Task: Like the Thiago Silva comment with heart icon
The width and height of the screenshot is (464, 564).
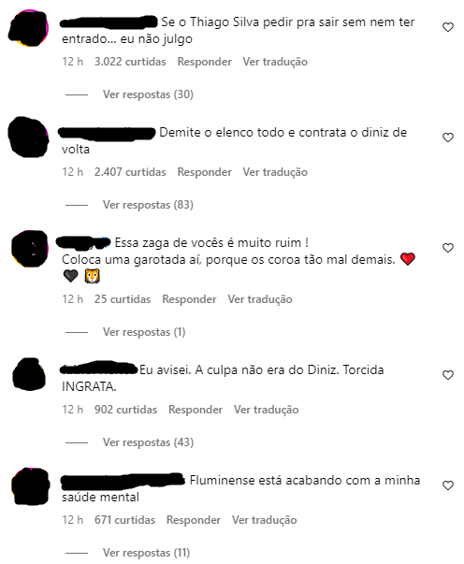Action: (448, 27)
